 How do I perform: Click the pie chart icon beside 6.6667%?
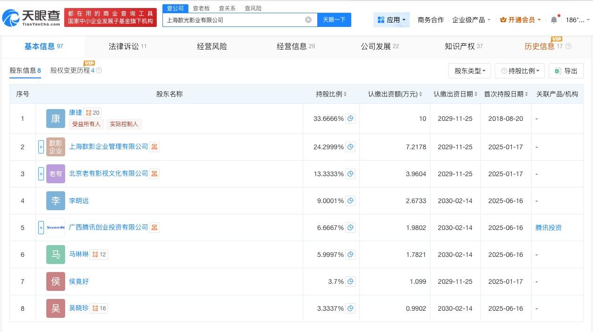point(350,228)
